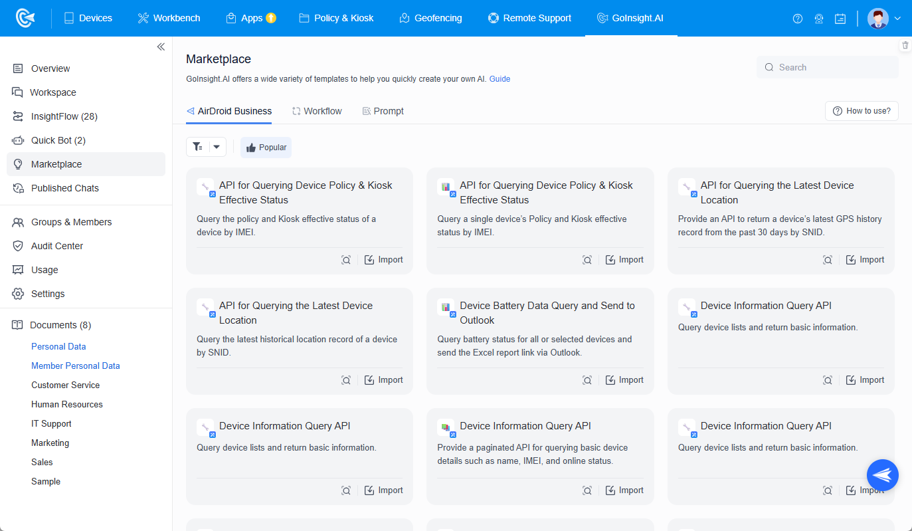Open the Policy & Kiosk top menu
The height and width of the screenshot is (531, 912).
[336, 18]
